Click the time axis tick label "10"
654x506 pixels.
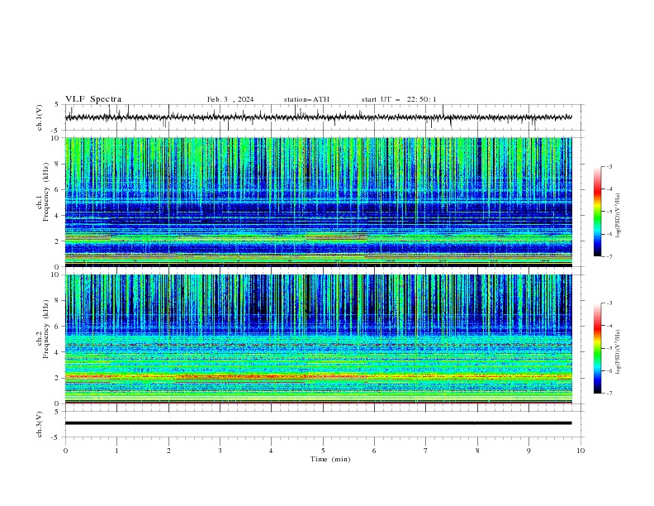point(581,451)
